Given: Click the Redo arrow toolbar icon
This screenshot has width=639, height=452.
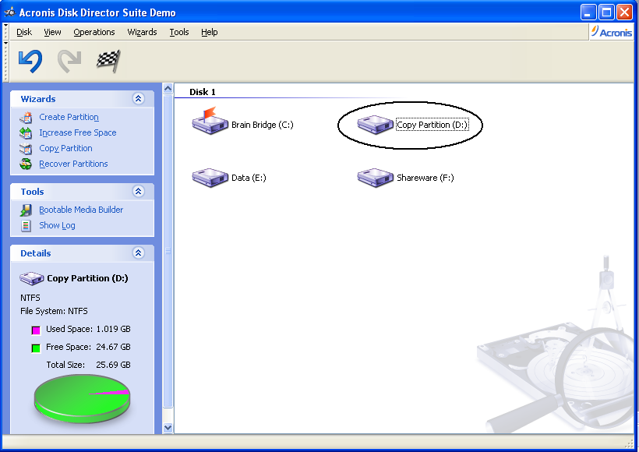Looking at the screenshot, I should pyautogui.click(x=69, y=61).
